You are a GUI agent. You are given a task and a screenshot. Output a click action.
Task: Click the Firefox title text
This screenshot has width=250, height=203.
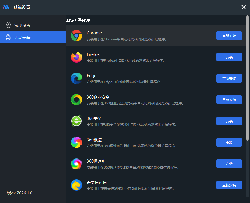(93, 54)
